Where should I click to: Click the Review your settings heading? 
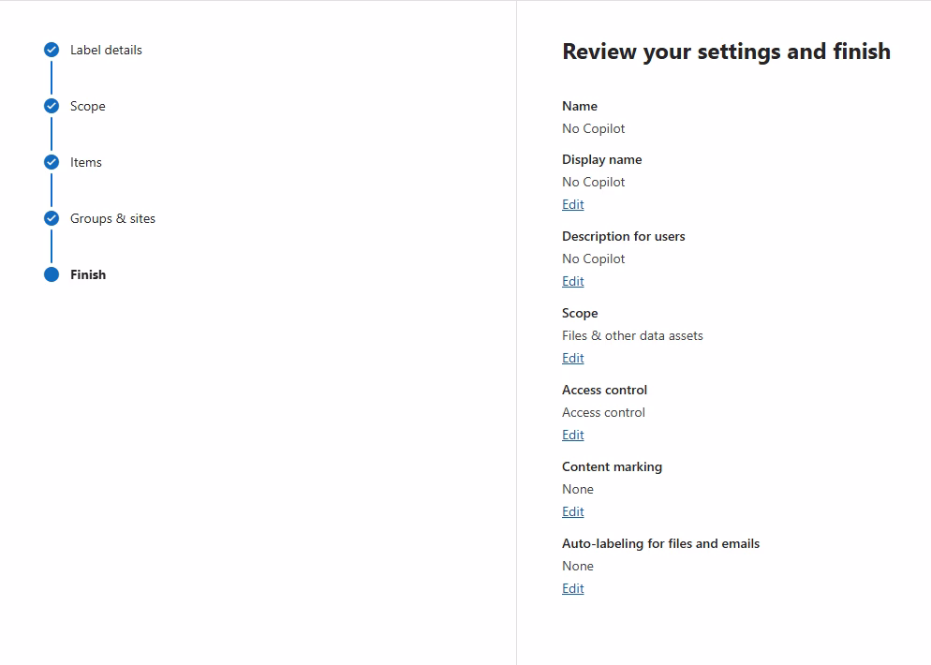tap(726, 52)
